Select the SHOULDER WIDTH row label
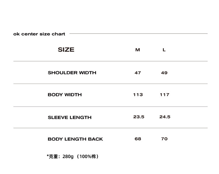 pyautogui.click(x=72, y=73)
